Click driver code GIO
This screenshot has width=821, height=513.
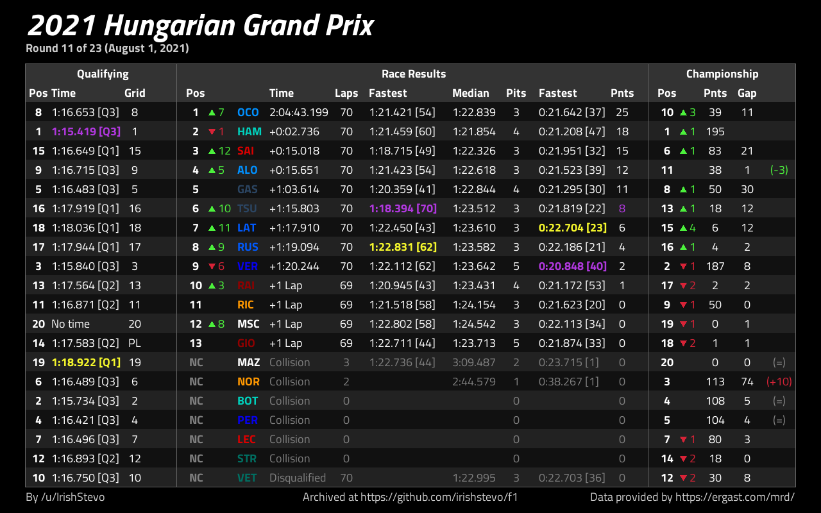(x=246, y=344)
